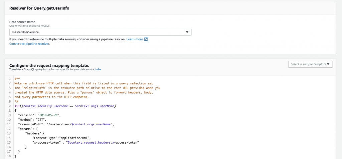This screenshot has height=159, width=342.
Task: Click the Data source name label
Action: (22, 22)
